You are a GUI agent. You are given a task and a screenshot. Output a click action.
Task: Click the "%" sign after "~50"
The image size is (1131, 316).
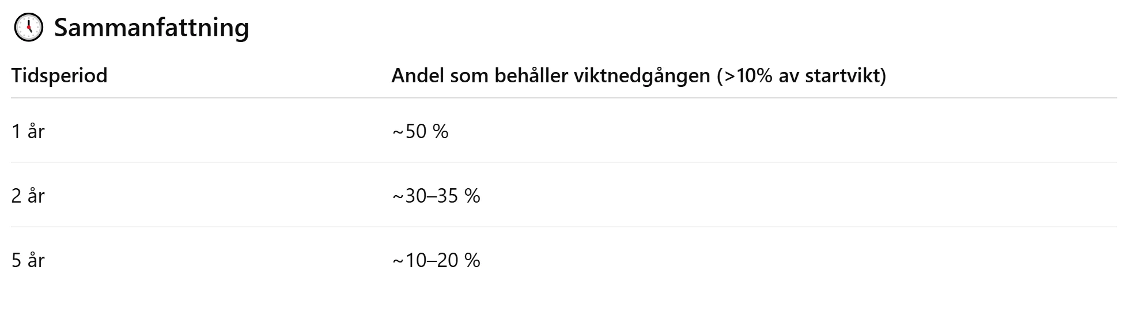(441, 131)
